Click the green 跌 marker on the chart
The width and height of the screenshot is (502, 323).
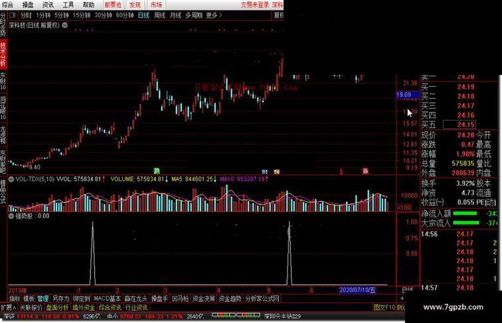(x=157, y=171)
